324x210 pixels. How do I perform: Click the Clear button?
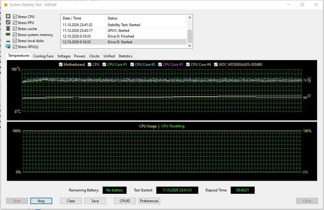tap(71, 201)
